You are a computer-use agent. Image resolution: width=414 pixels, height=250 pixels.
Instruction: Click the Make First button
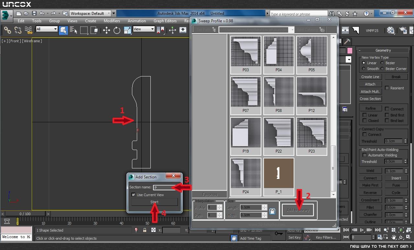pos(370,185)
